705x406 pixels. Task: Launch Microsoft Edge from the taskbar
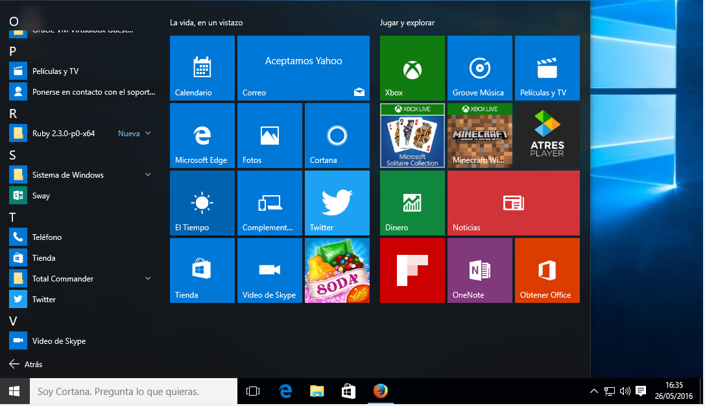[x=284, y=391]
